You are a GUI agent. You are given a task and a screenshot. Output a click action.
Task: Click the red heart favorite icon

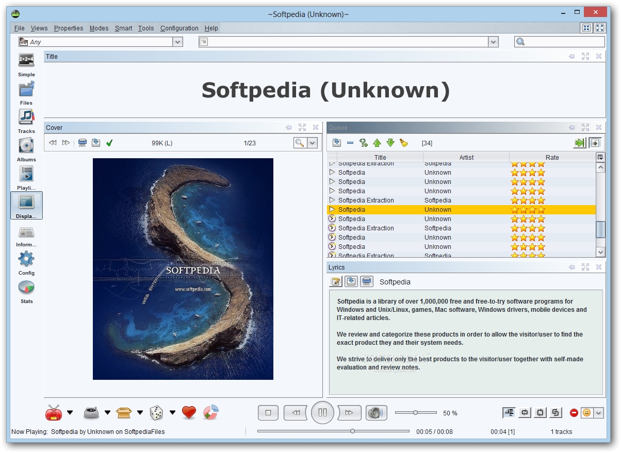click(x=189, y=412)
